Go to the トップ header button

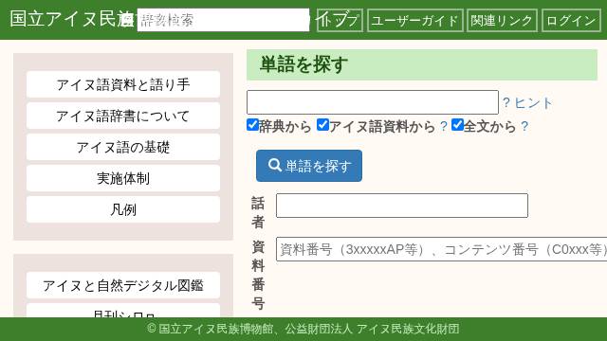[340, 20]
